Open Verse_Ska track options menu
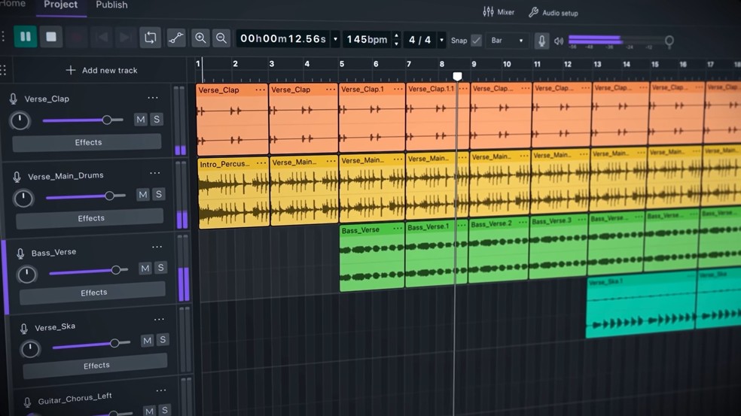741x416 pixels. 159,320
